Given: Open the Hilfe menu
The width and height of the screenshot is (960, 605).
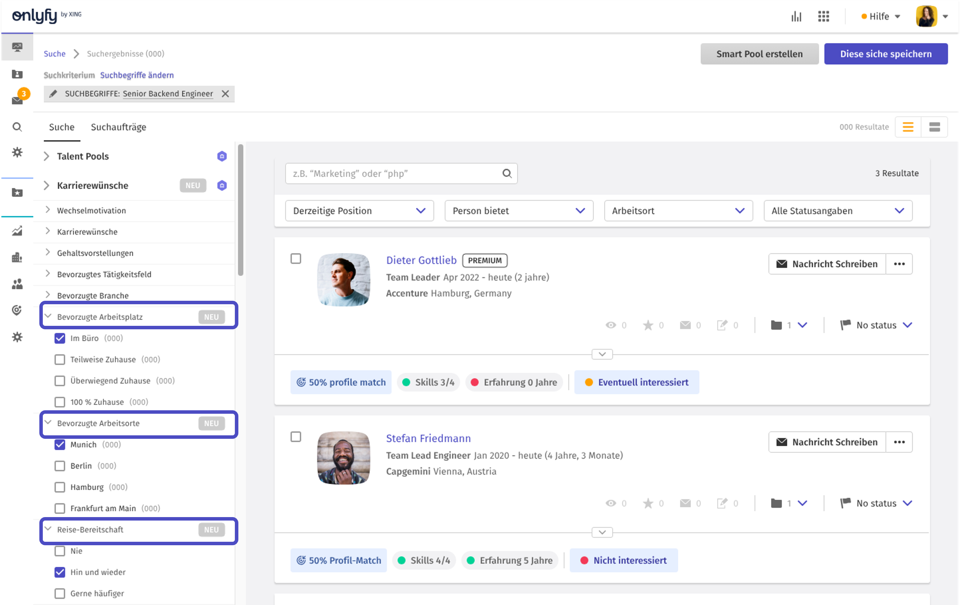Looking at the screenshot, I should [881, 16].
